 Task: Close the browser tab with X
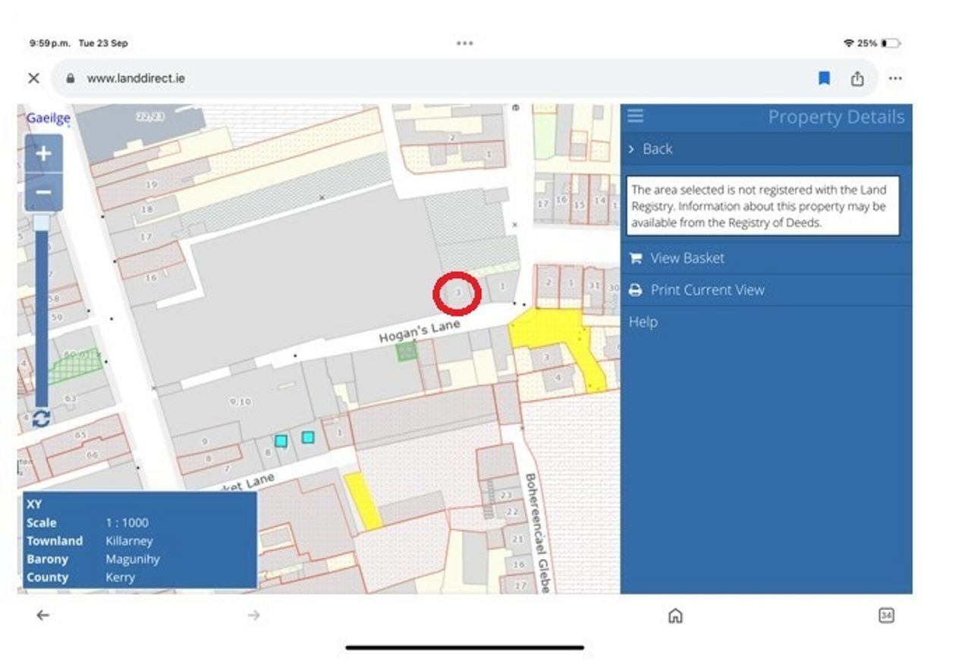pos(33,78)
